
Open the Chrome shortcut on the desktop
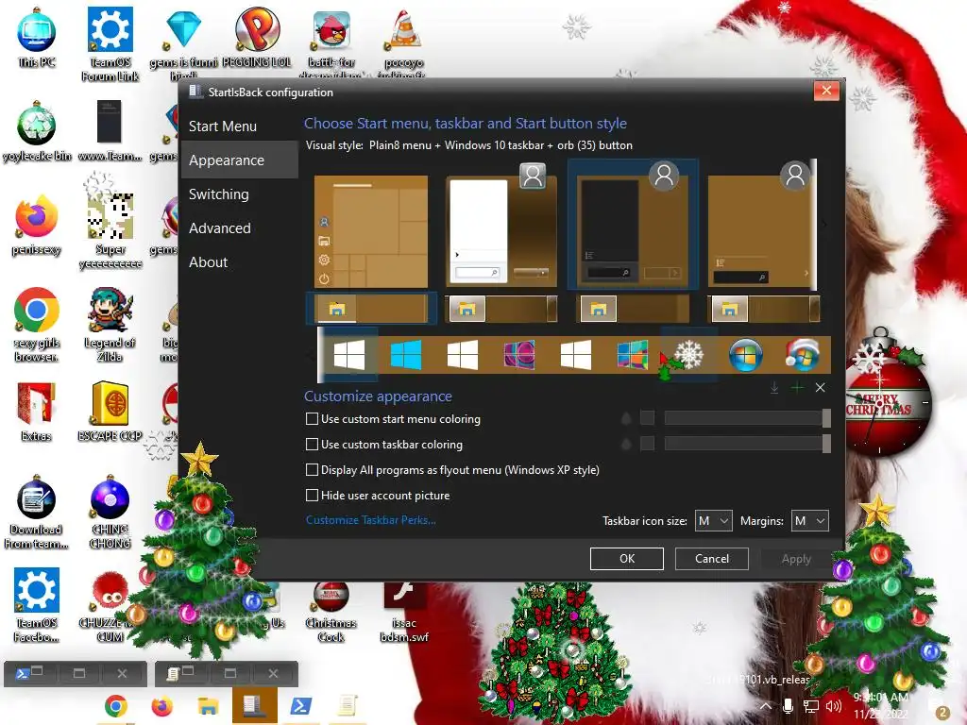tap(37, 325)
